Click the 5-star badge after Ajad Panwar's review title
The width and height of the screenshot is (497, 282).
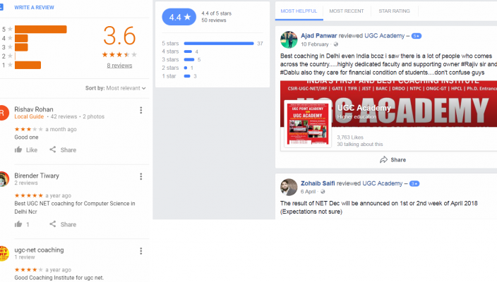tap(417, 36)
